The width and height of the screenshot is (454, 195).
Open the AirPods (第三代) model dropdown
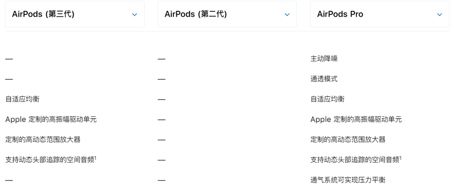(75, 14)
